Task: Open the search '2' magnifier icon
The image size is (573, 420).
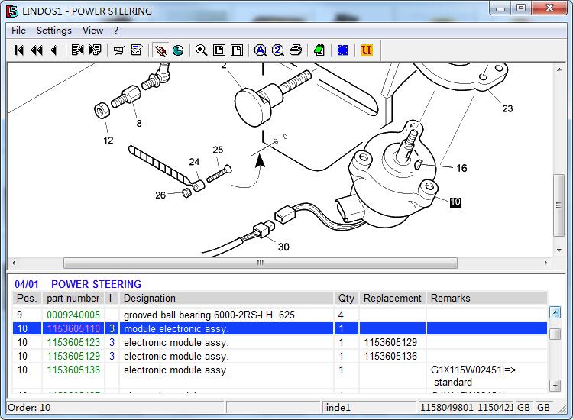Action: 278,50
